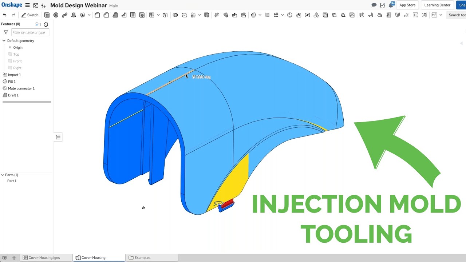
Task: Collapse the Parts (1) list
Action: 3,175
